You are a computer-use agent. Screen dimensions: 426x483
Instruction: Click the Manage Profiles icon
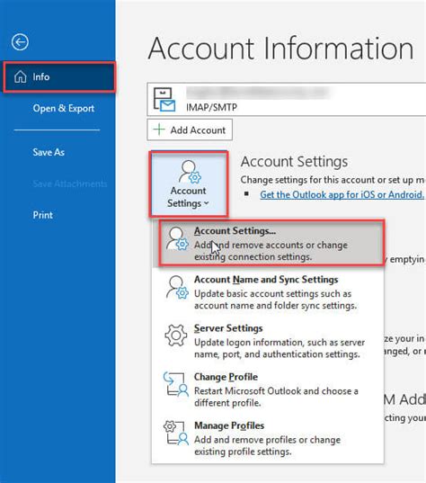pyautogui.click(x=176, y=433)
